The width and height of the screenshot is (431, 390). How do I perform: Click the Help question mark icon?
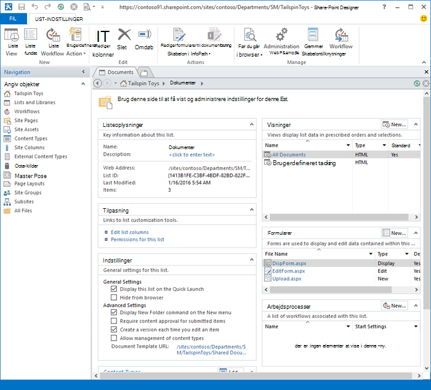coord(384,7)
